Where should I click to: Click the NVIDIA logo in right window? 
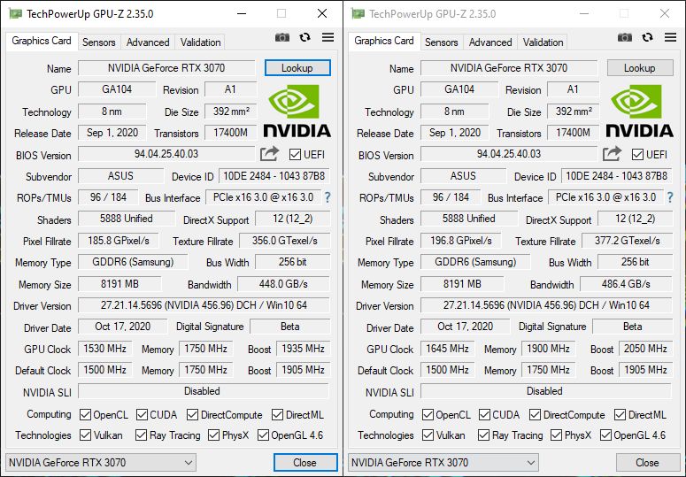click(x=640, y=111)
